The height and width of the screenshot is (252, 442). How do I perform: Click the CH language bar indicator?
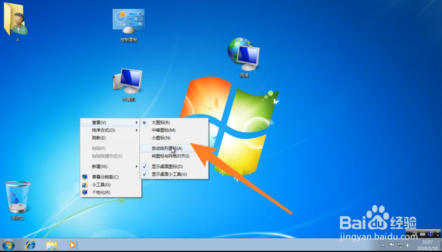click(415, 234)
